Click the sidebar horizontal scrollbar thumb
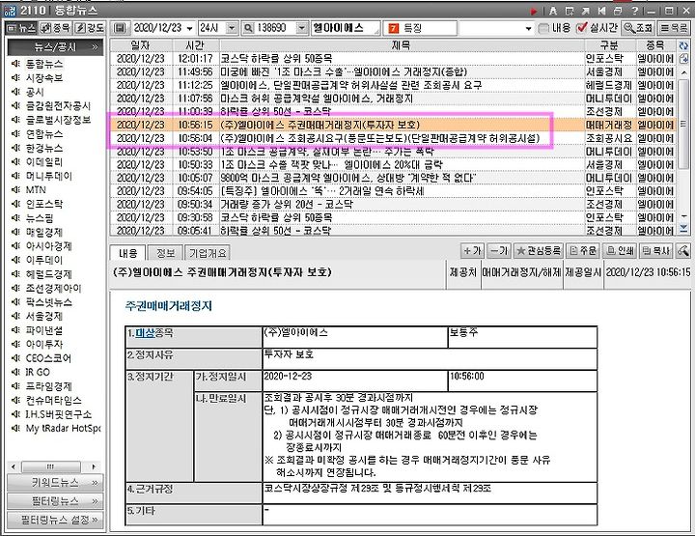The width and height of the screenshot is (695, 536). [x=51, y=466]
